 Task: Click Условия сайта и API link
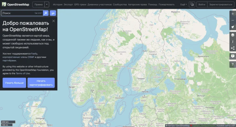(x=226, y=126)
